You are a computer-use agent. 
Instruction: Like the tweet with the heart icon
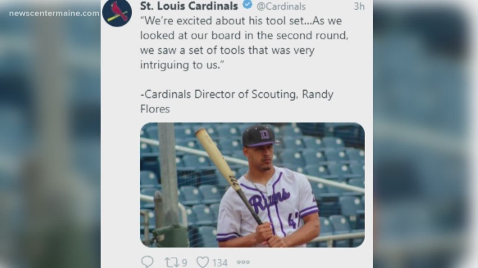click(x=203, y=262)
